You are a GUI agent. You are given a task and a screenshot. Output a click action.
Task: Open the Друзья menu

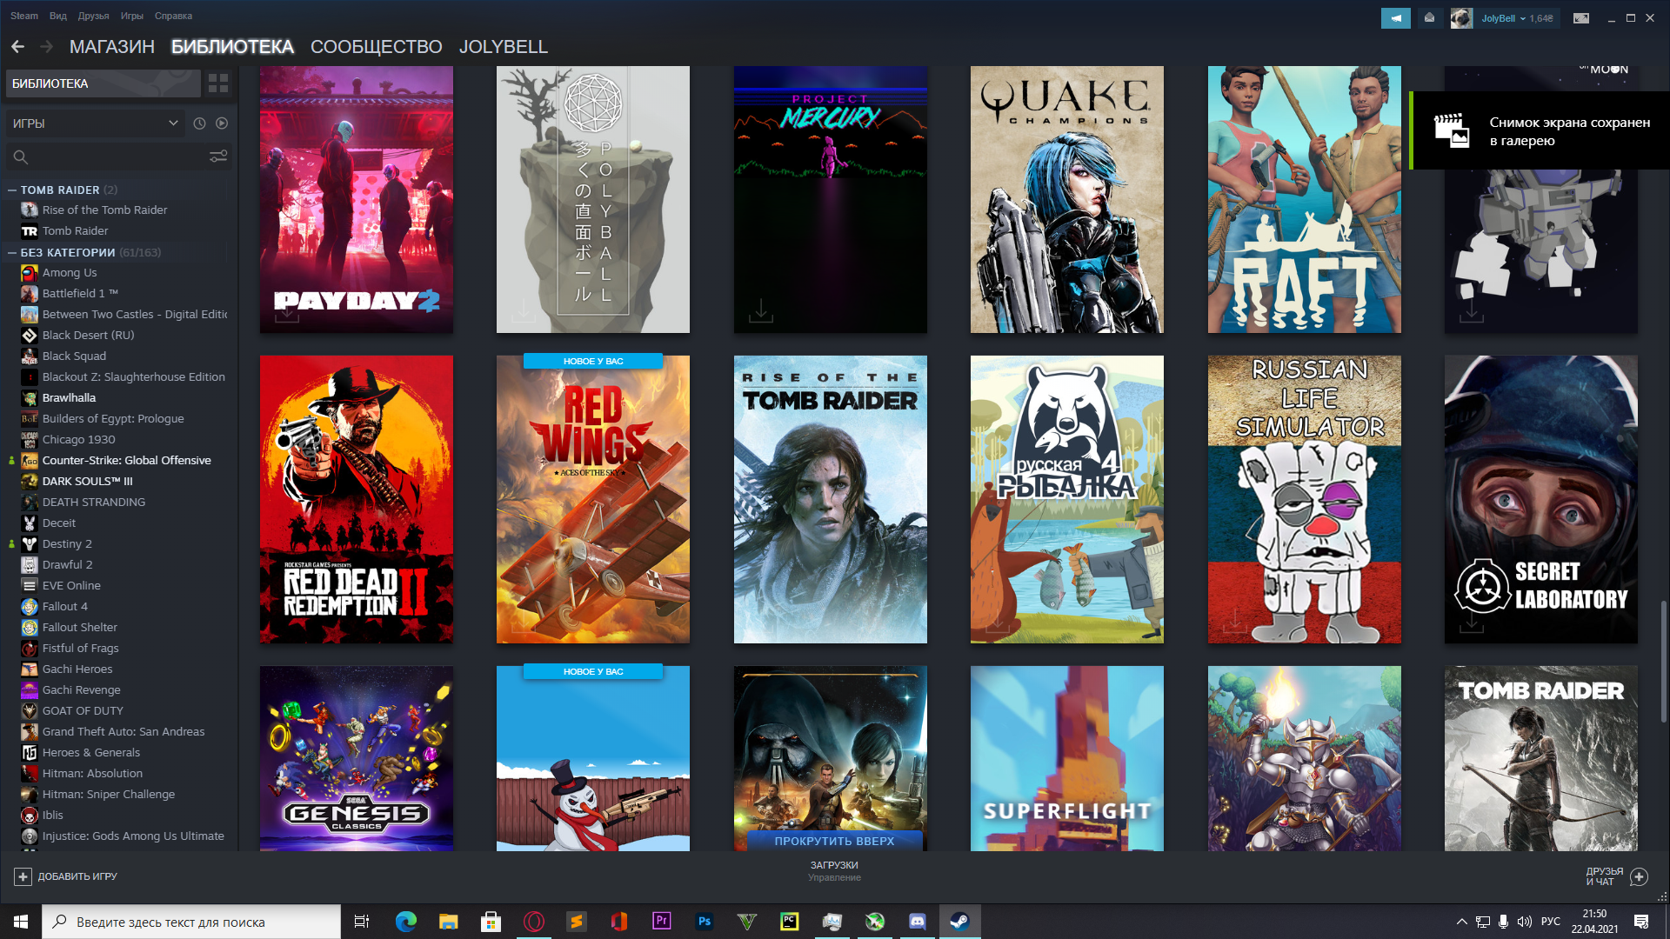[x=93, y=16]
